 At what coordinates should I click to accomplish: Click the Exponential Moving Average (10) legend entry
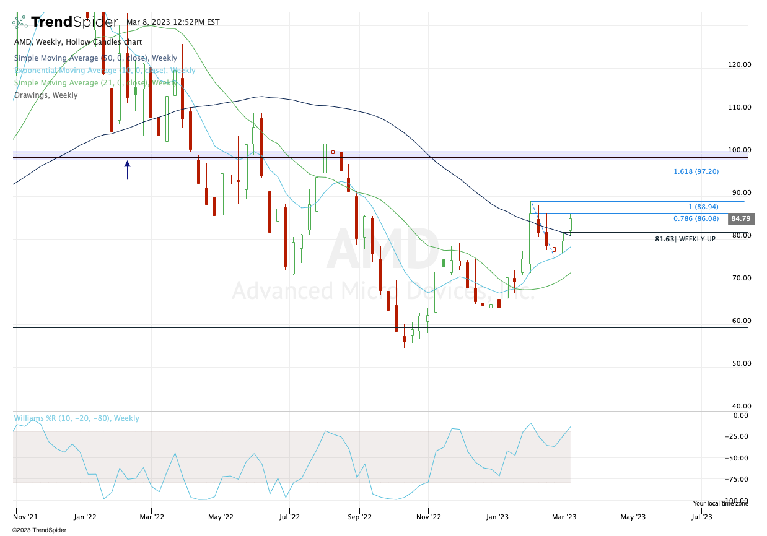coord(105,71)
